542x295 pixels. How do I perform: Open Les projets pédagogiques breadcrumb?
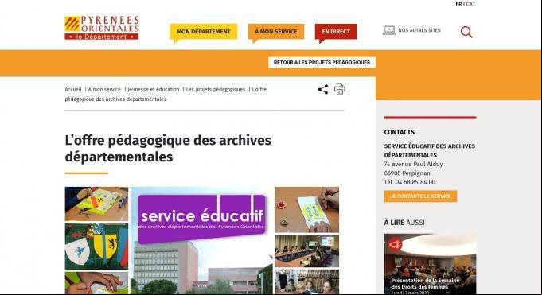[216, 90]
